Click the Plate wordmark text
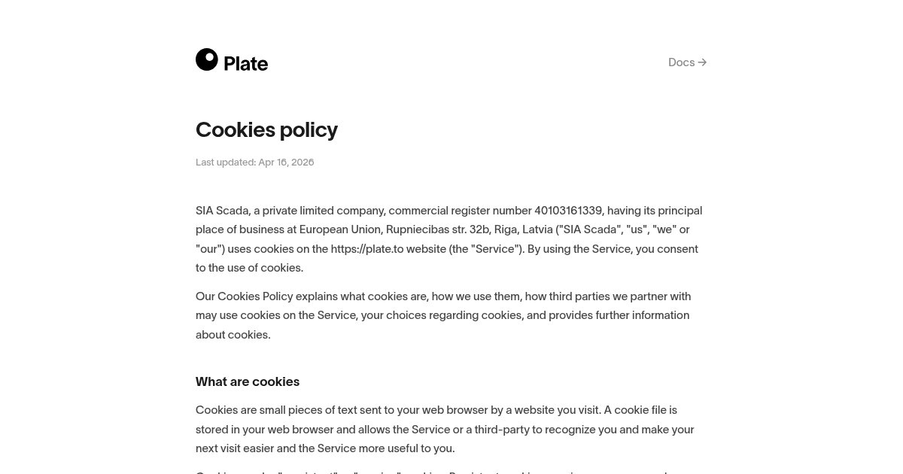 coord(246,64)
